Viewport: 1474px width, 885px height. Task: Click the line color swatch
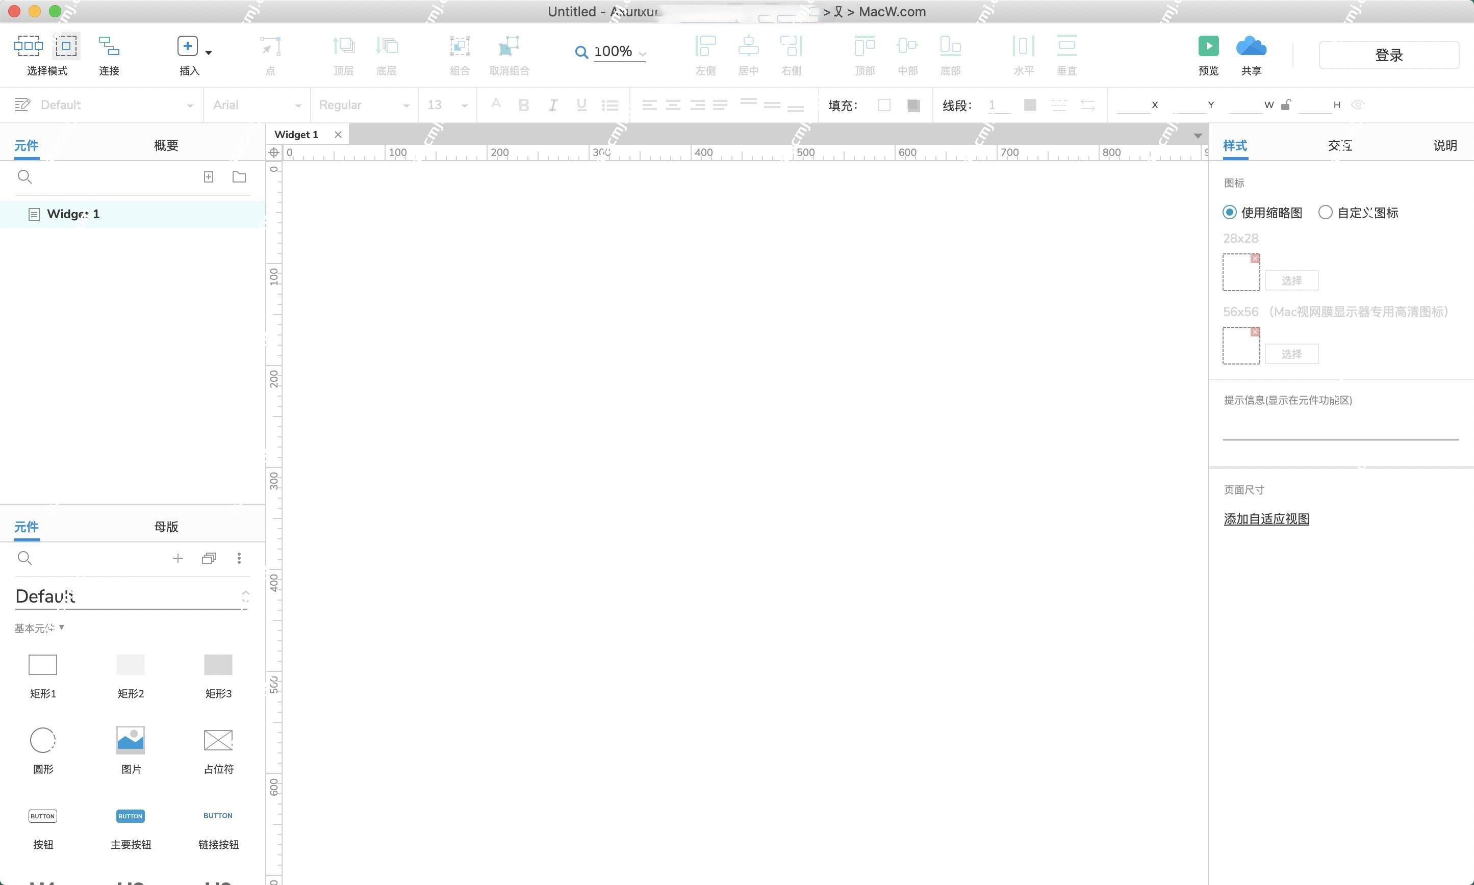pyautogui.click(x=1030, y=105)
